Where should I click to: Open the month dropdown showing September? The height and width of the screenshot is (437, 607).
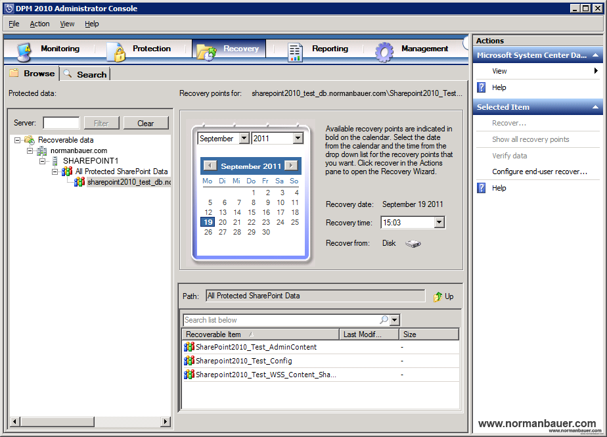(x=244, y=139)
